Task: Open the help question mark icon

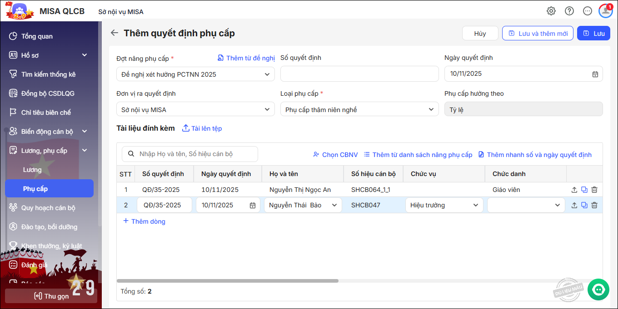Action: coord(569,11)
